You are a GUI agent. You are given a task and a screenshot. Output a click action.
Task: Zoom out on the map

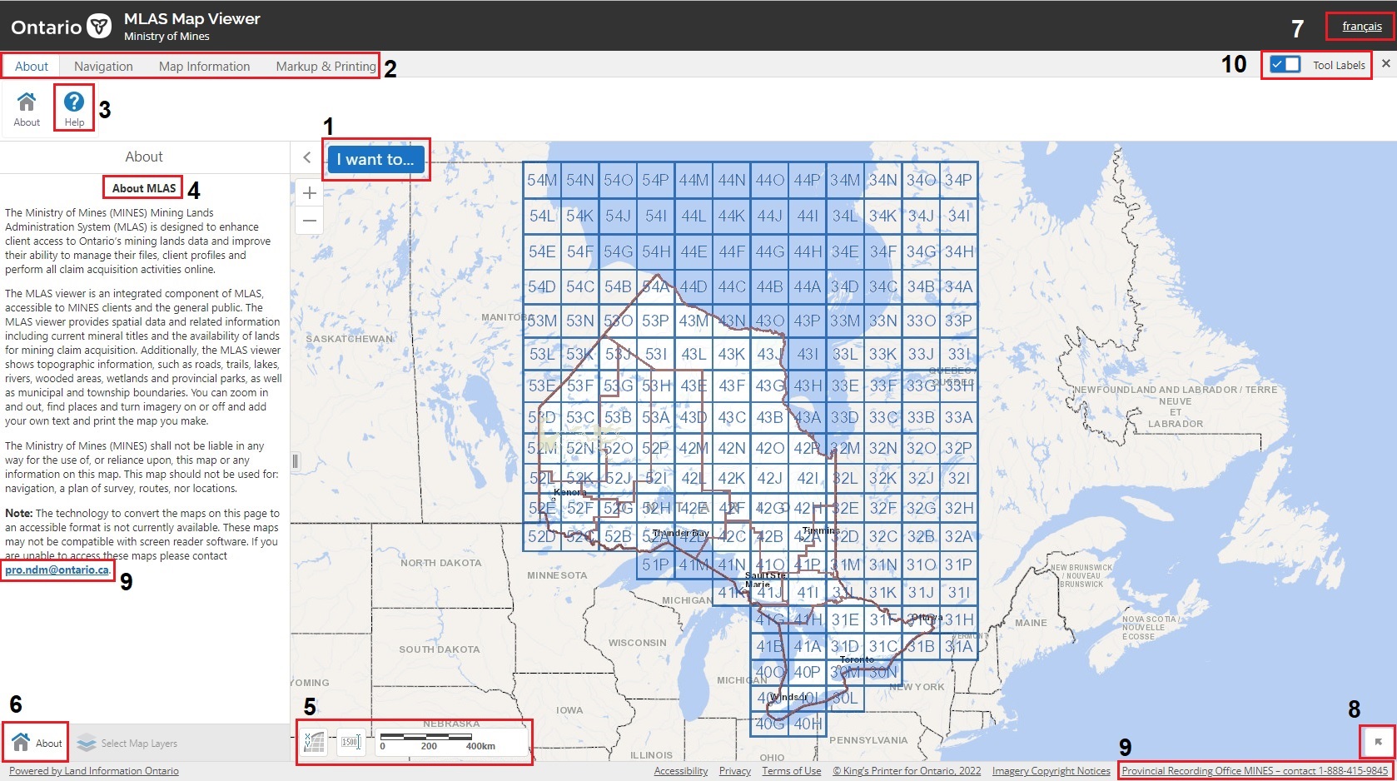pyautogui.click(x=310, y=221)
